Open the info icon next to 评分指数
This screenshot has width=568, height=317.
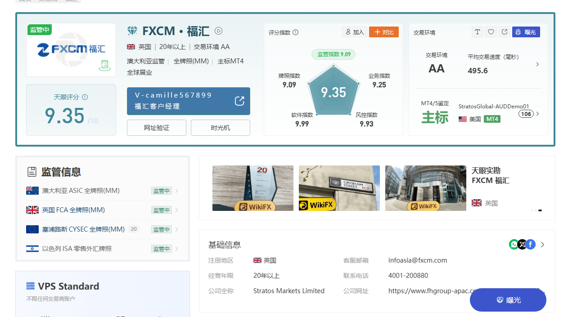pyautogui.click(x=296, y=32)
